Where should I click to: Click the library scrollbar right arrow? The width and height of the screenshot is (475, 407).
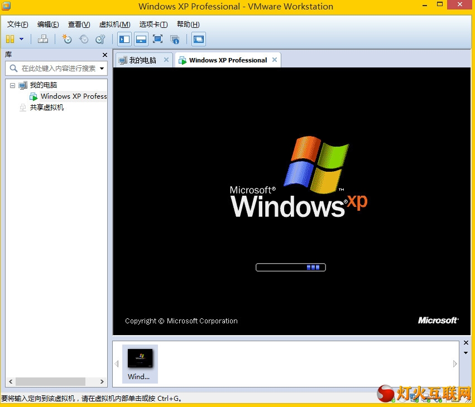click(x=102, y=381)
